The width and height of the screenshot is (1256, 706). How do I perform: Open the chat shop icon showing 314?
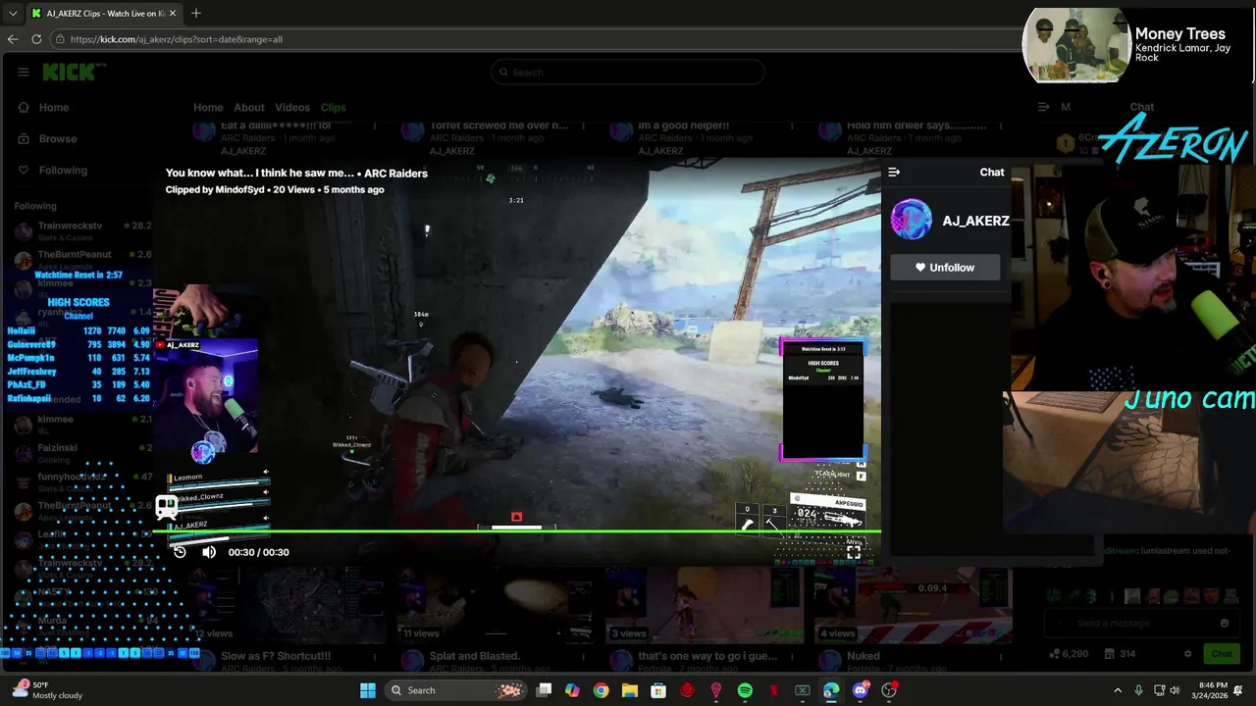click(x=1121, y=654)
